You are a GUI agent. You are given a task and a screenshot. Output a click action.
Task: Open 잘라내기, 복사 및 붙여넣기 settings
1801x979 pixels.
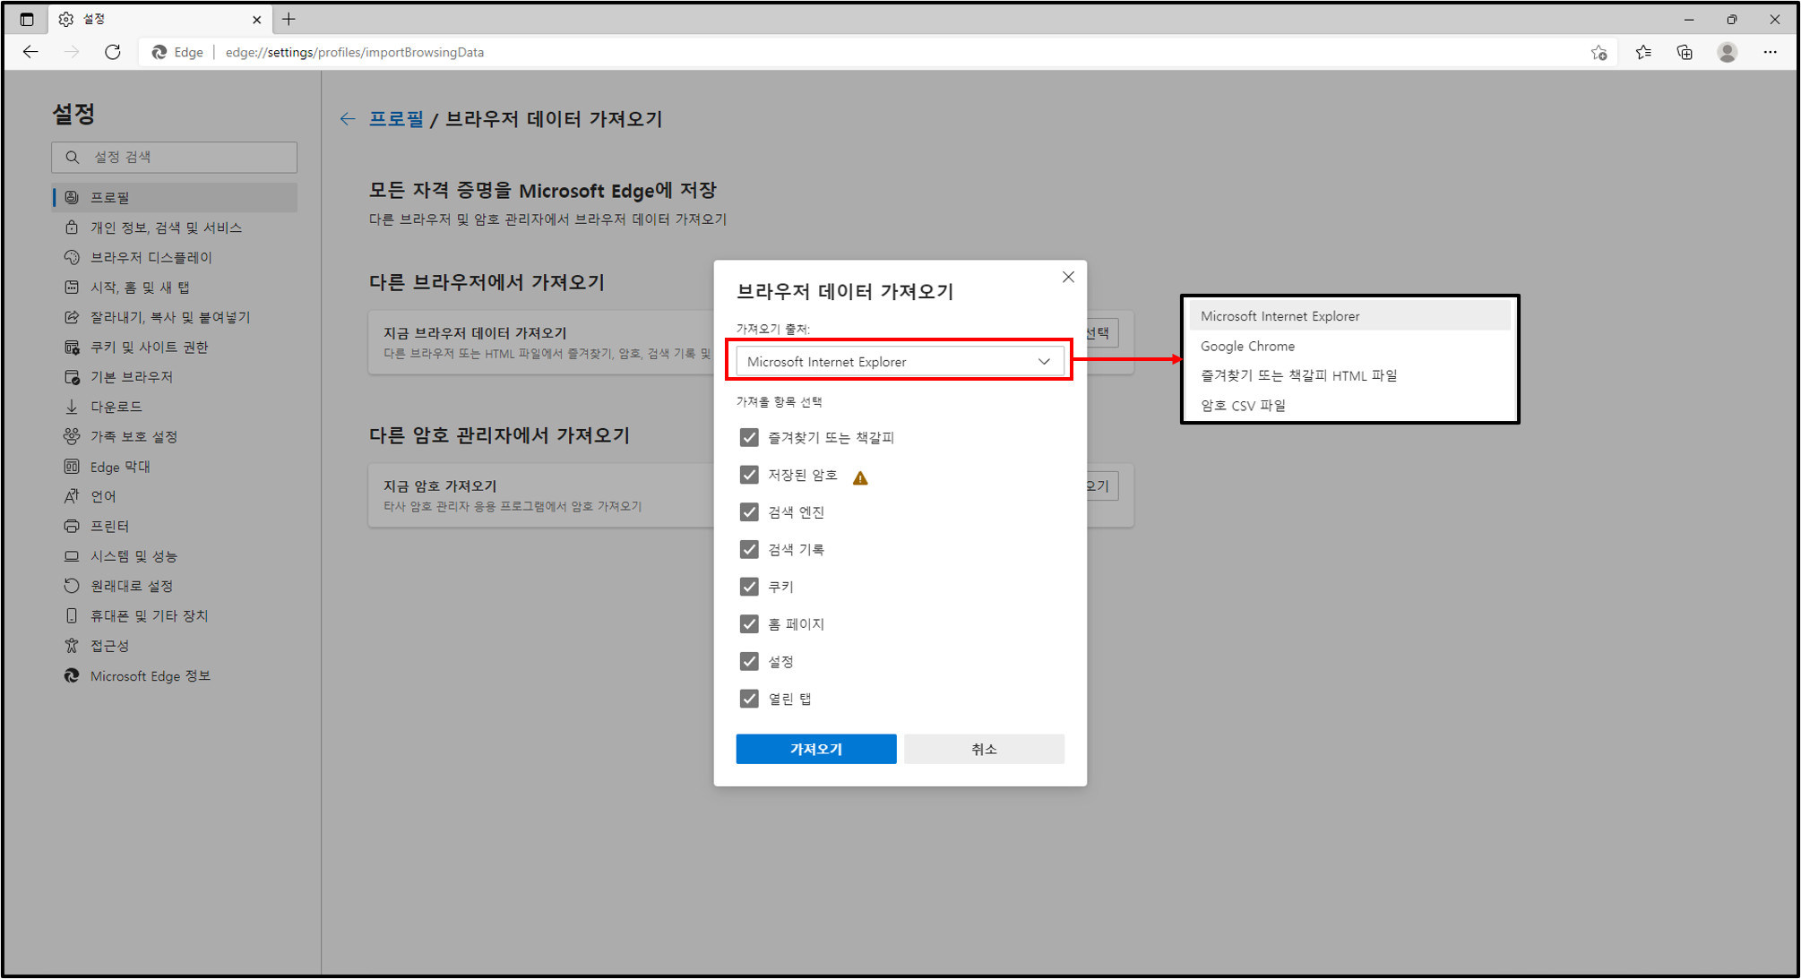click(175, 317)
